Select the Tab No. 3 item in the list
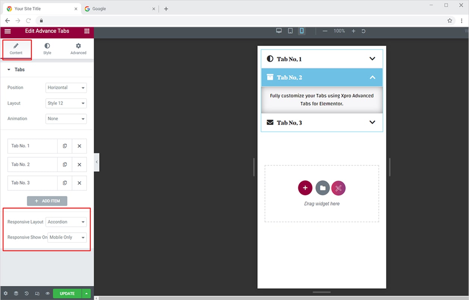Image resolution: width=469 pixels, height=300 pixels. coord(32,183)
